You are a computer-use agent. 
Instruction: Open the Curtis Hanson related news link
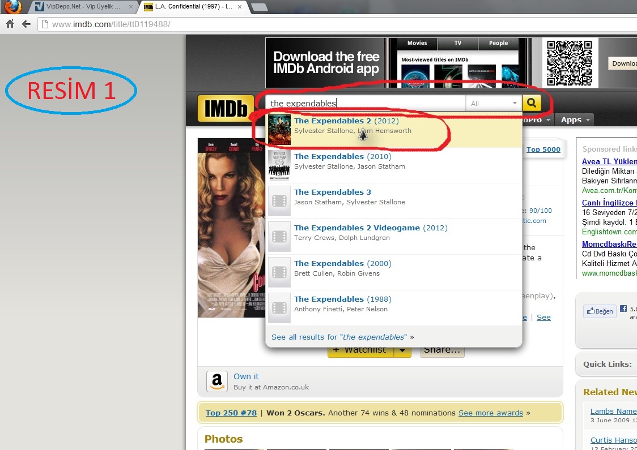pos(613,440)
